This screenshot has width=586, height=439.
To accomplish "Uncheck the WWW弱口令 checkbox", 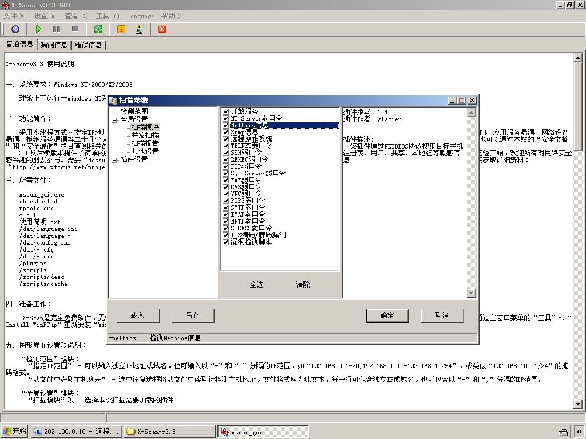I will (x=225, y=180).
